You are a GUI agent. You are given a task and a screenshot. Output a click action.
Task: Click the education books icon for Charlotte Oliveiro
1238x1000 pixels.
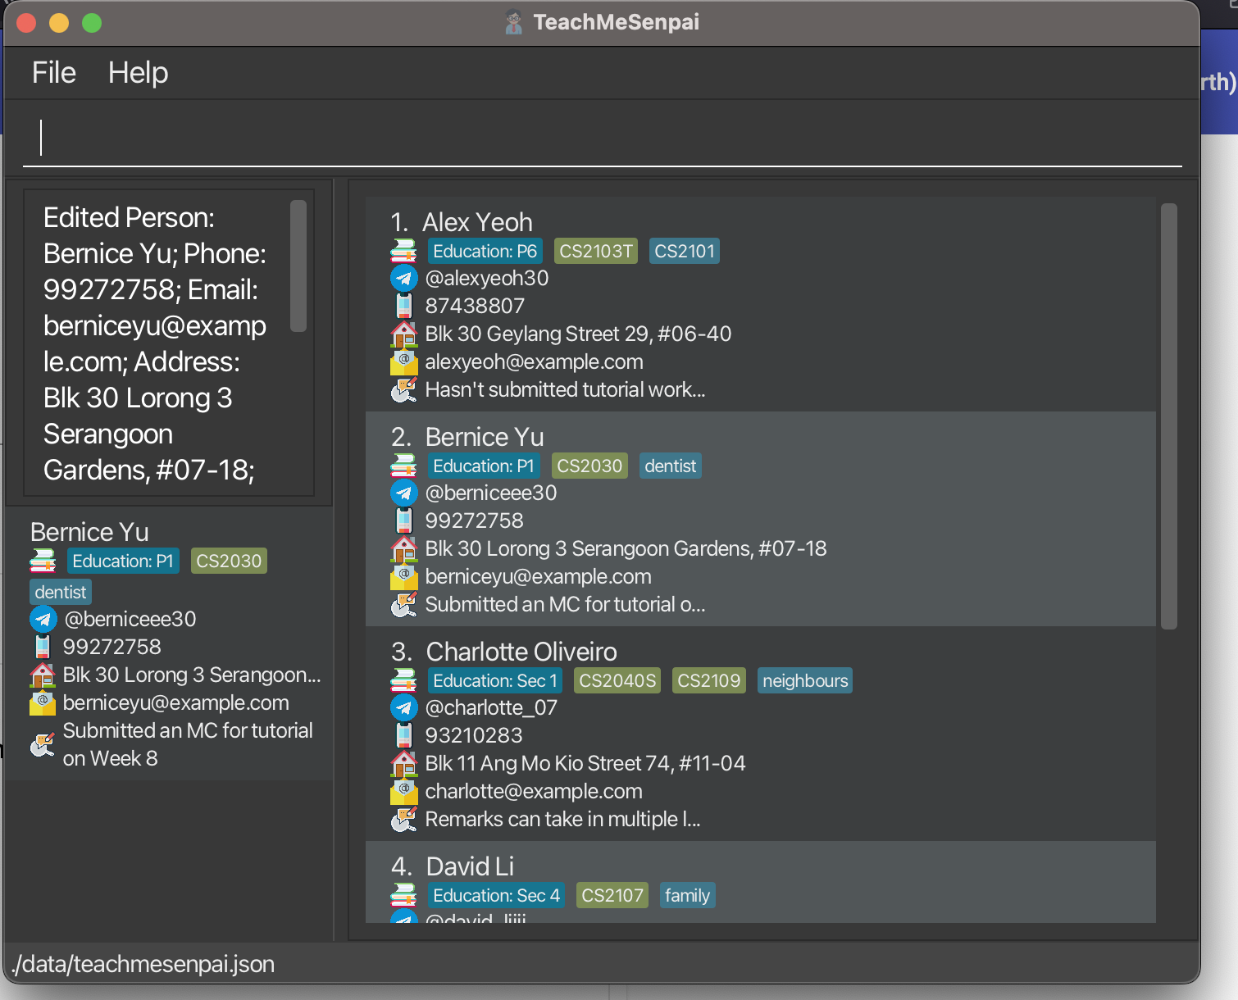pos(403,680)
